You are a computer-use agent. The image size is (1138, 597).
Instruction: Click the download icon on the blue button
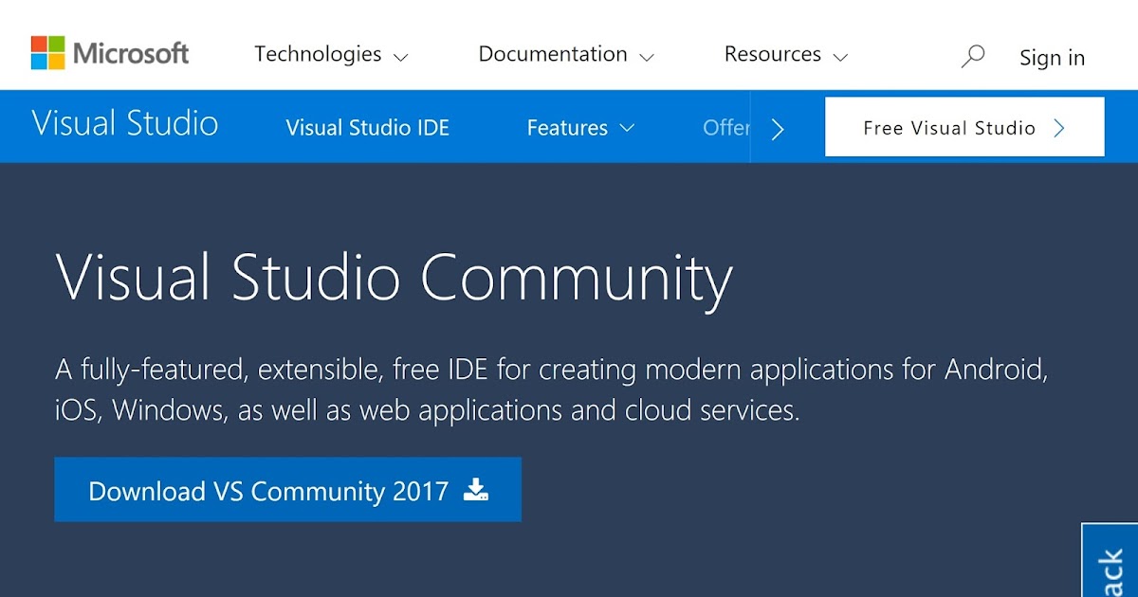click(476, 490)
